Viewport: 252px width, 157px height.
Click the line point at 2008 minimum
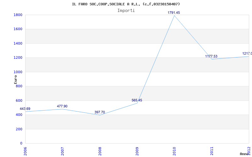click(100, 115)
